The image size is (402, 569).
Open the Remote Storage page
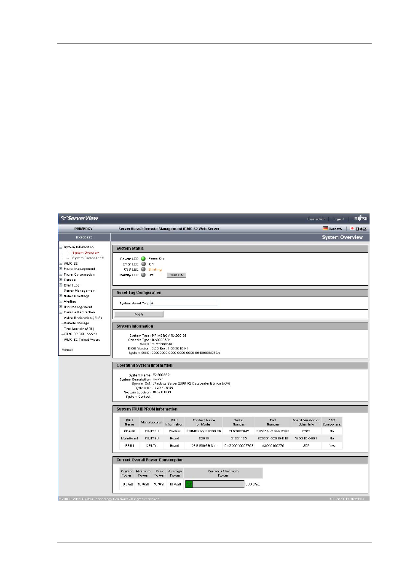tap(76, 323)
